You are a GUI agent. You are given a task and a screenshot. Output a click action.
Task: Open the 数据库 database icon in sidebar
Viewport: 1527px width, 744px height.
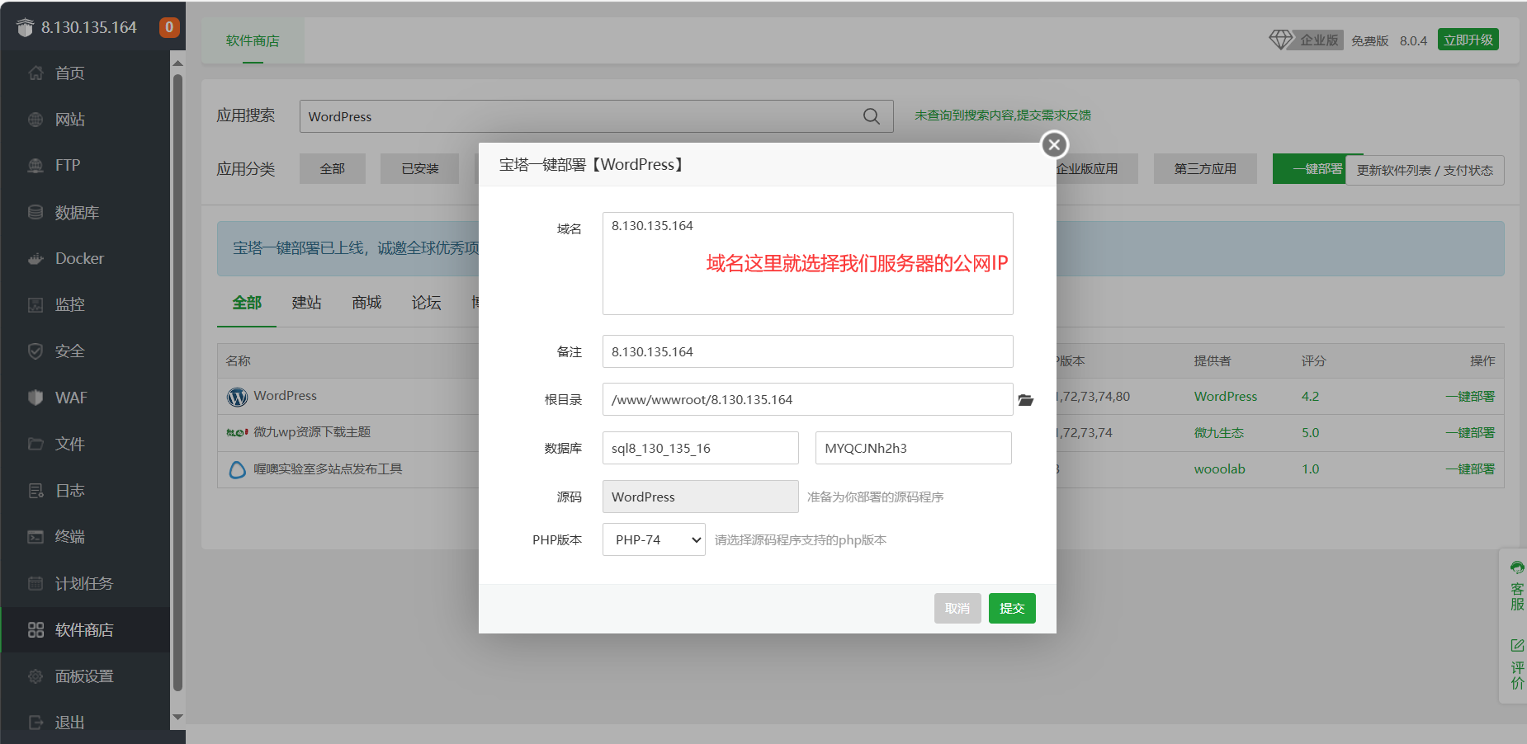[x=35, y=212]
